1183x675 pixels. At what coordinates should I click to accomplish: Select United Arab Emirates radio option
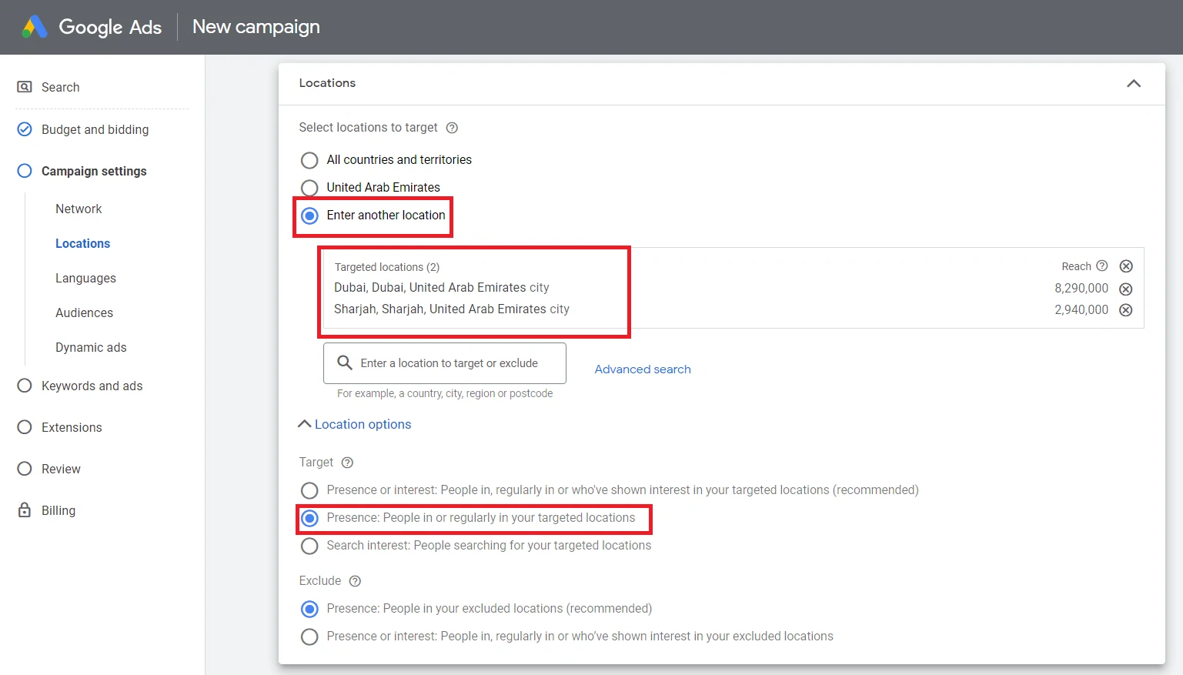click(309, 188)
